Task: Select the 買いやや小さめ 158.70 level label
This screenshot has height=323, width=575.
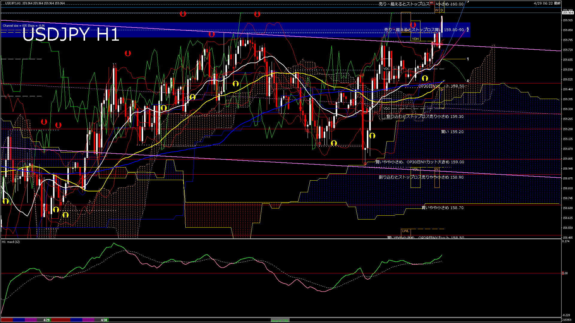Action: tap(442, 208)
